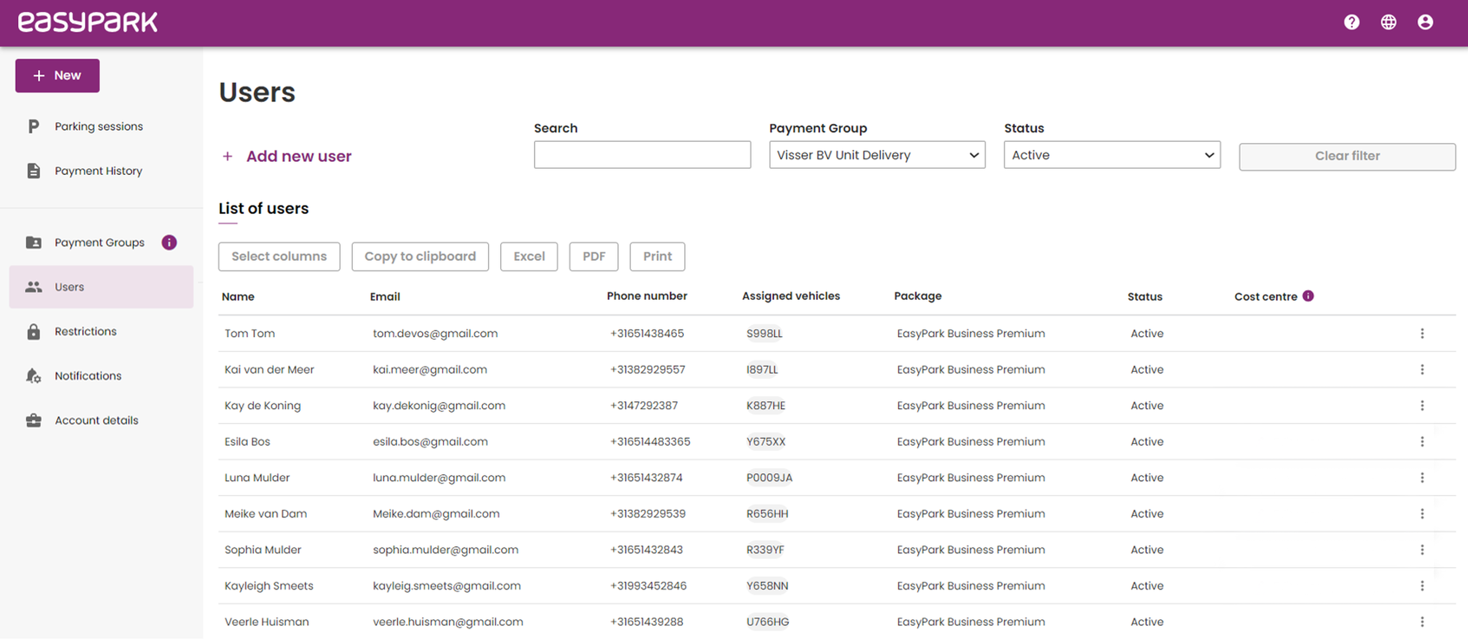1468x642 pixels.
Task: Click the New button
Action: pos(57,75)
